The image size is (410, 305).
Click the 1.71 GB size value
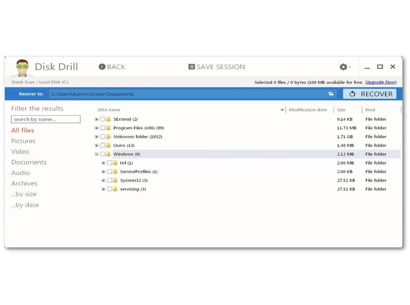345,136
